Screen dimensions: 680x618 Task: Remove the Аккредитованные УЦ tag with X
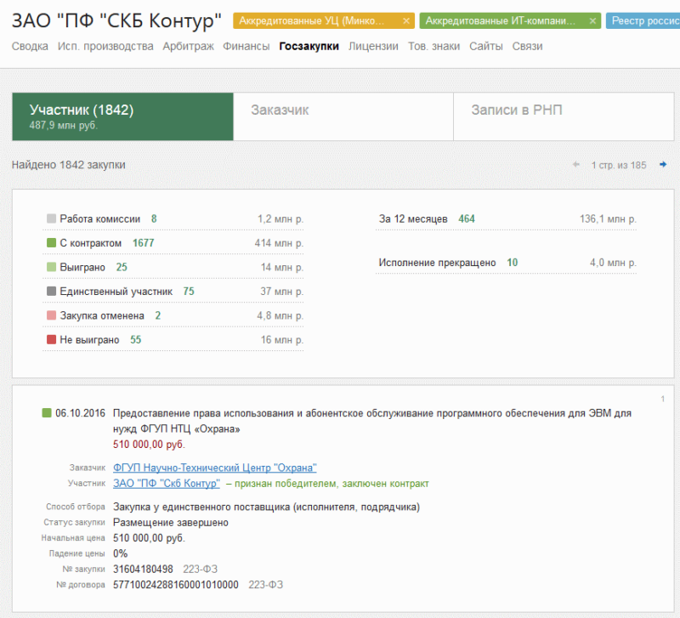point(406,20)
